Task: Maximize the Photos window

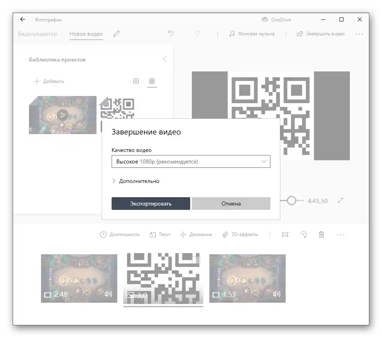Action: tap(341, 19)
